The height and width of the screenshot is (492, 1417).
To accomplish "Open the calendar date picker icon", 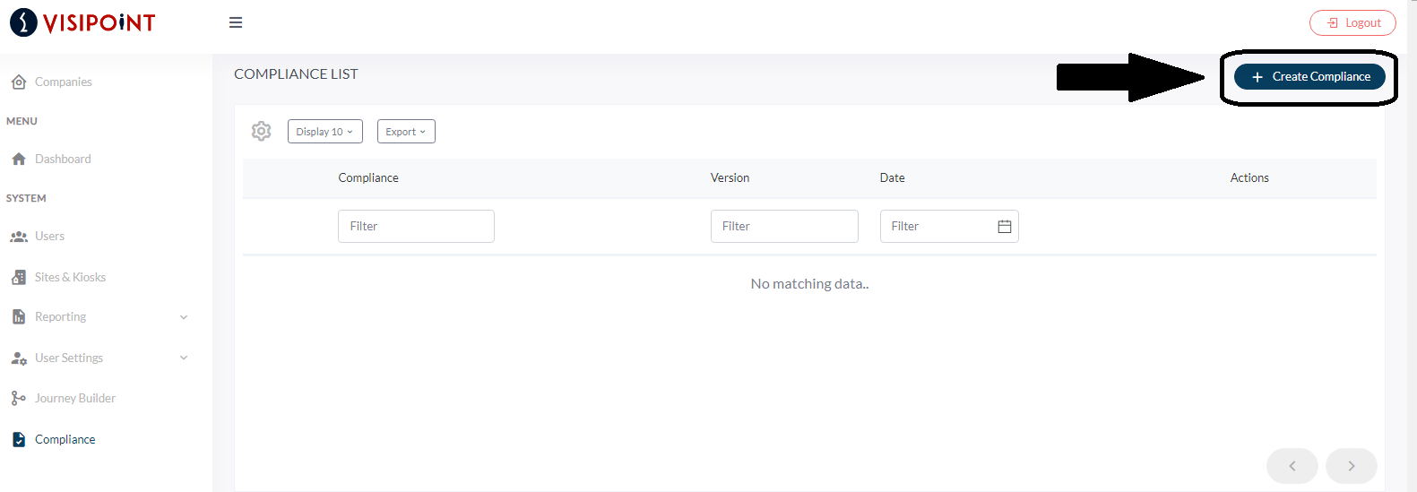I will 1005,227.
